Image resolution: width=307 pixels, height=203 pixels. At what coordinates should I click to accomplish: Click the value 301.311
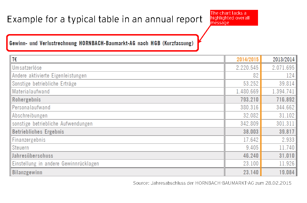coord(285,124)
